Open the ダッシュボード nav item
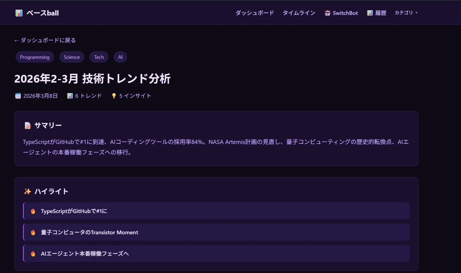 pos(254,13)
